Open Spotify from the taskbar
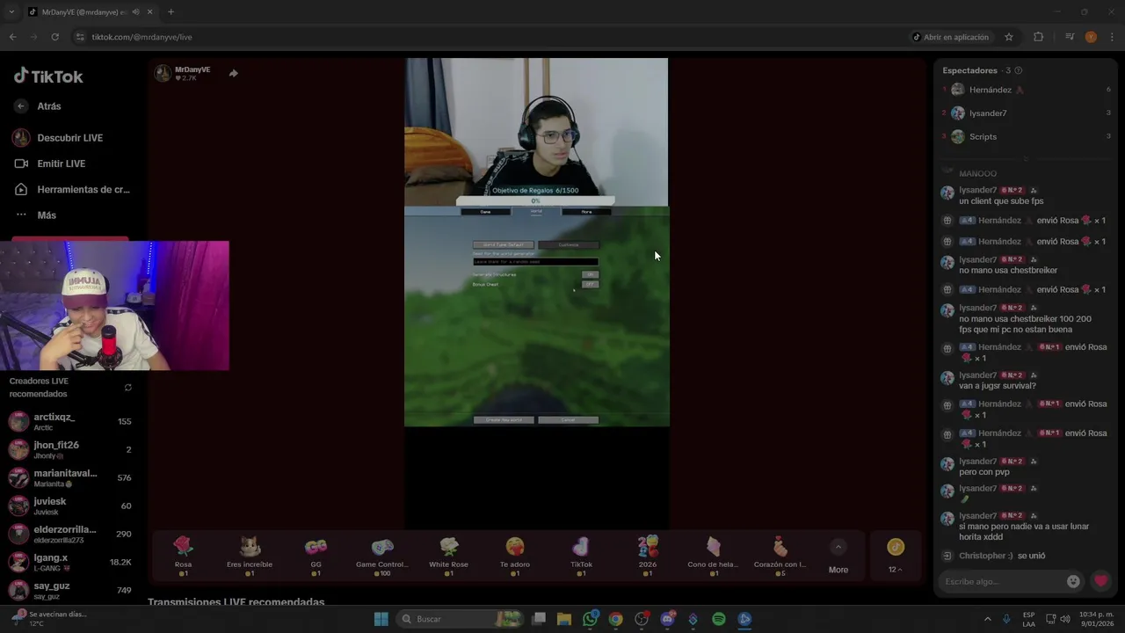This screenshot has width=1125, height=633. click(x=718, y=619)
